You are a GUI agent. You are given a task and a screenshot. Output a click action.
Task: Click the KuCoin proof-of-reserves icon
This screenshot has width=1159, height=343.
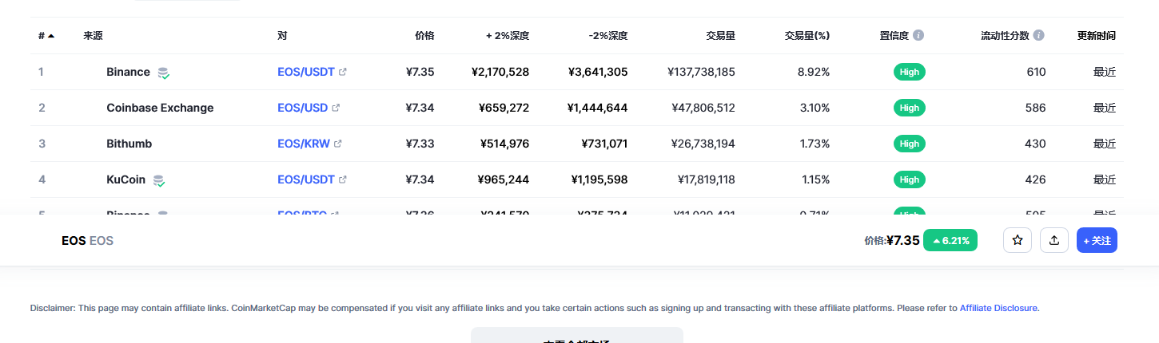pos(159,180)
